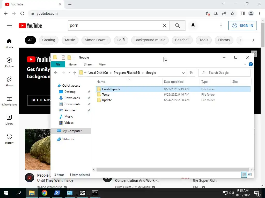Select the Update folder
The image size is (265, 198).
click(x=107, y=100)
